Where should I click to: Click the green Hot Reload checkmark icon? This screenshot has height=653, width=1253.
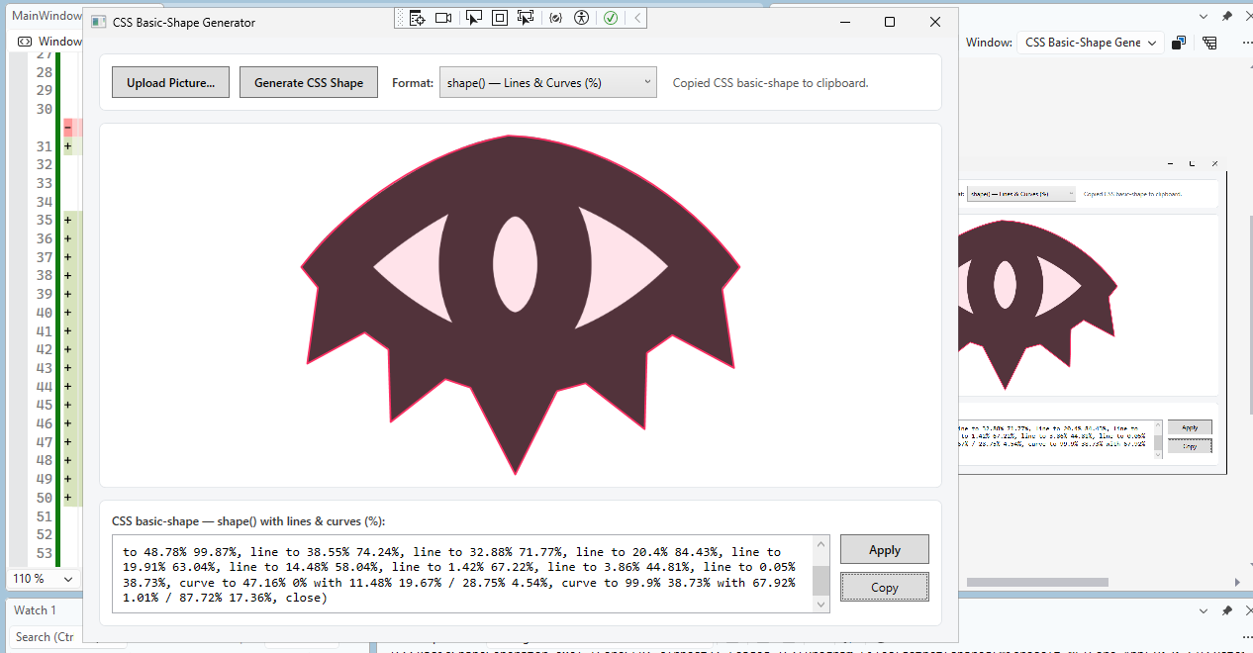612,18
